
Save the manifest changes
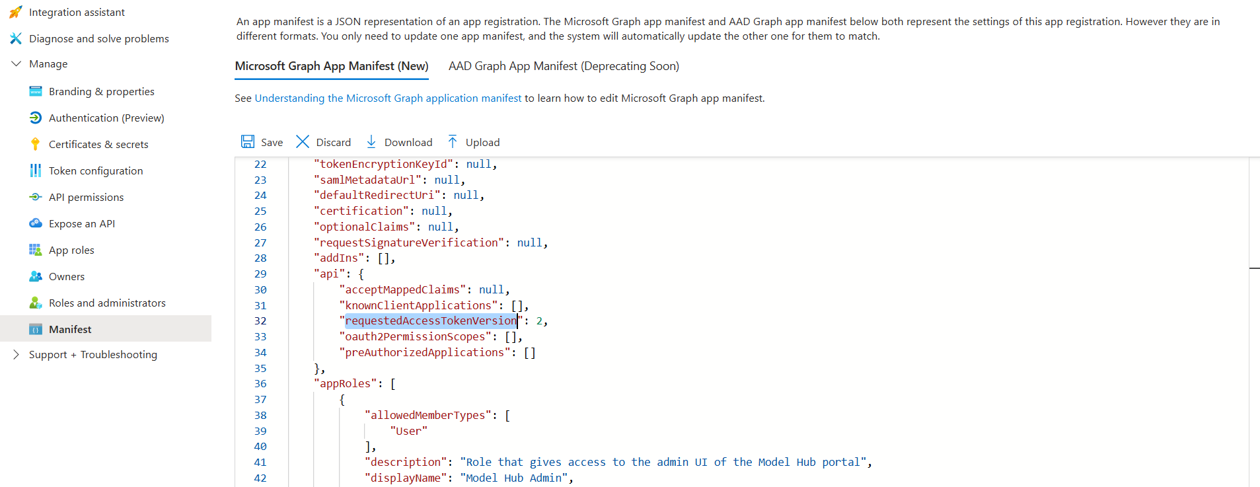coord(262,142)
